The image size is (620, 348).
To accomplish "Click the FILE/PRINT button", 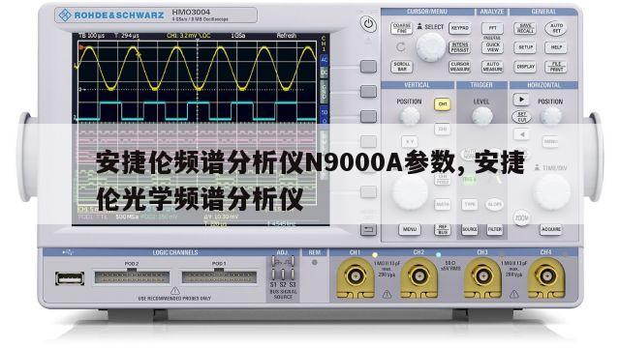I will [556, 67].
